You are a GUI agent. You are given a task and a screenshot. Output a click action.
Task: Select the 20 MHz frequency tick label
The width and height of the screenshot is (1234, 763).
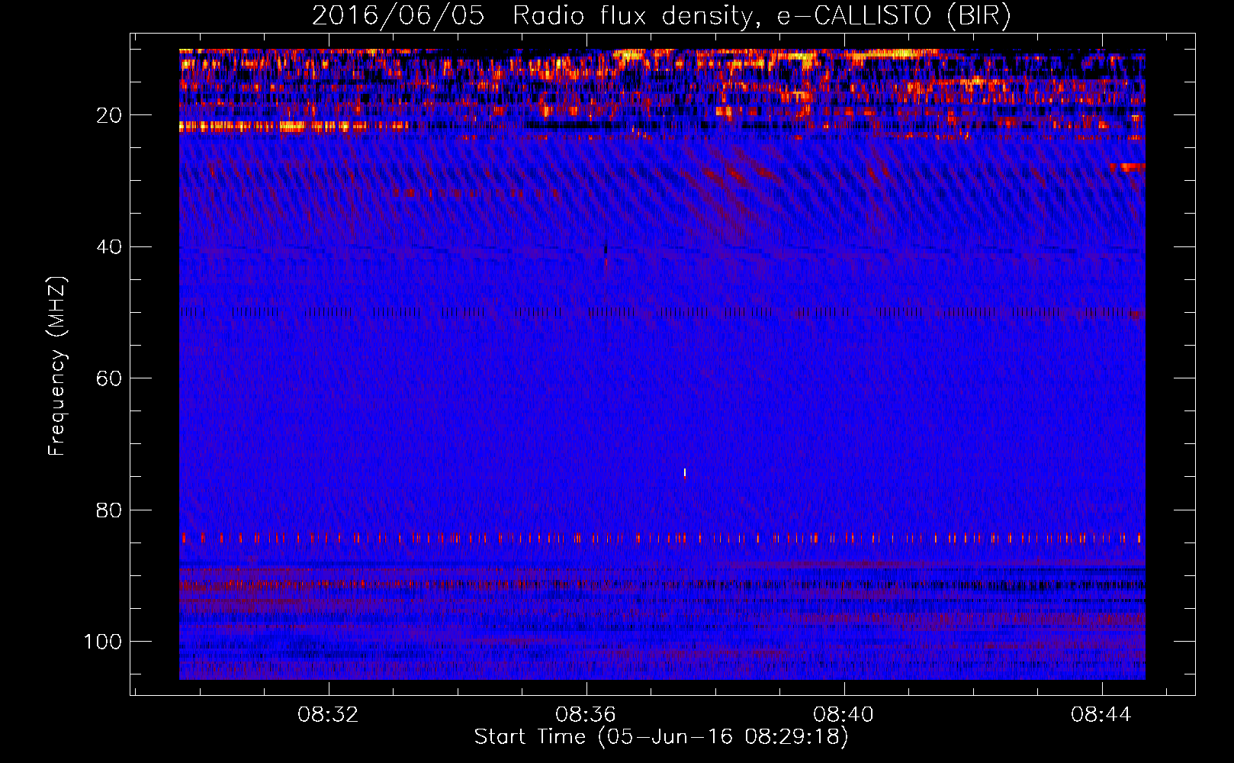point(109,115)
